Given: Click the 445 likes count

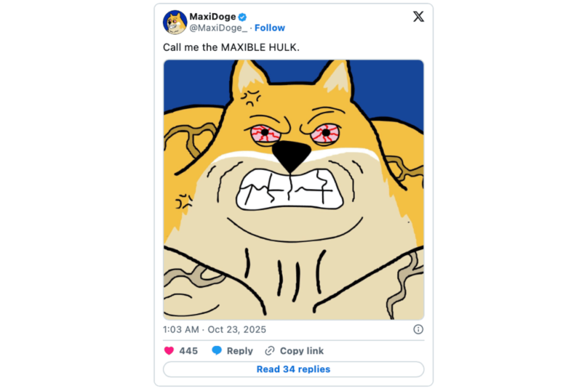Looking at the screenshot, I should 188,351.
